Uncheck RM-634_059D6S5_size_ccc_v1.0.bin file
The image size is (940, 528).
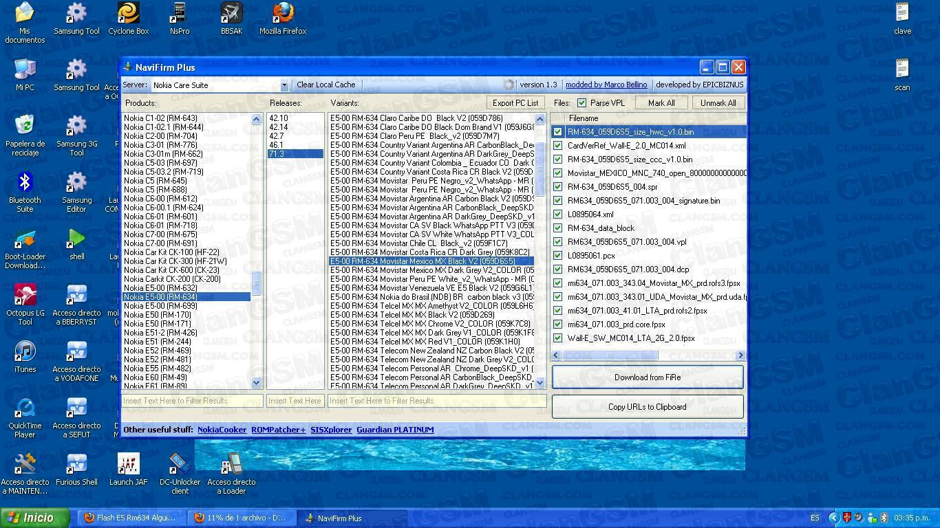click(558, 159)
